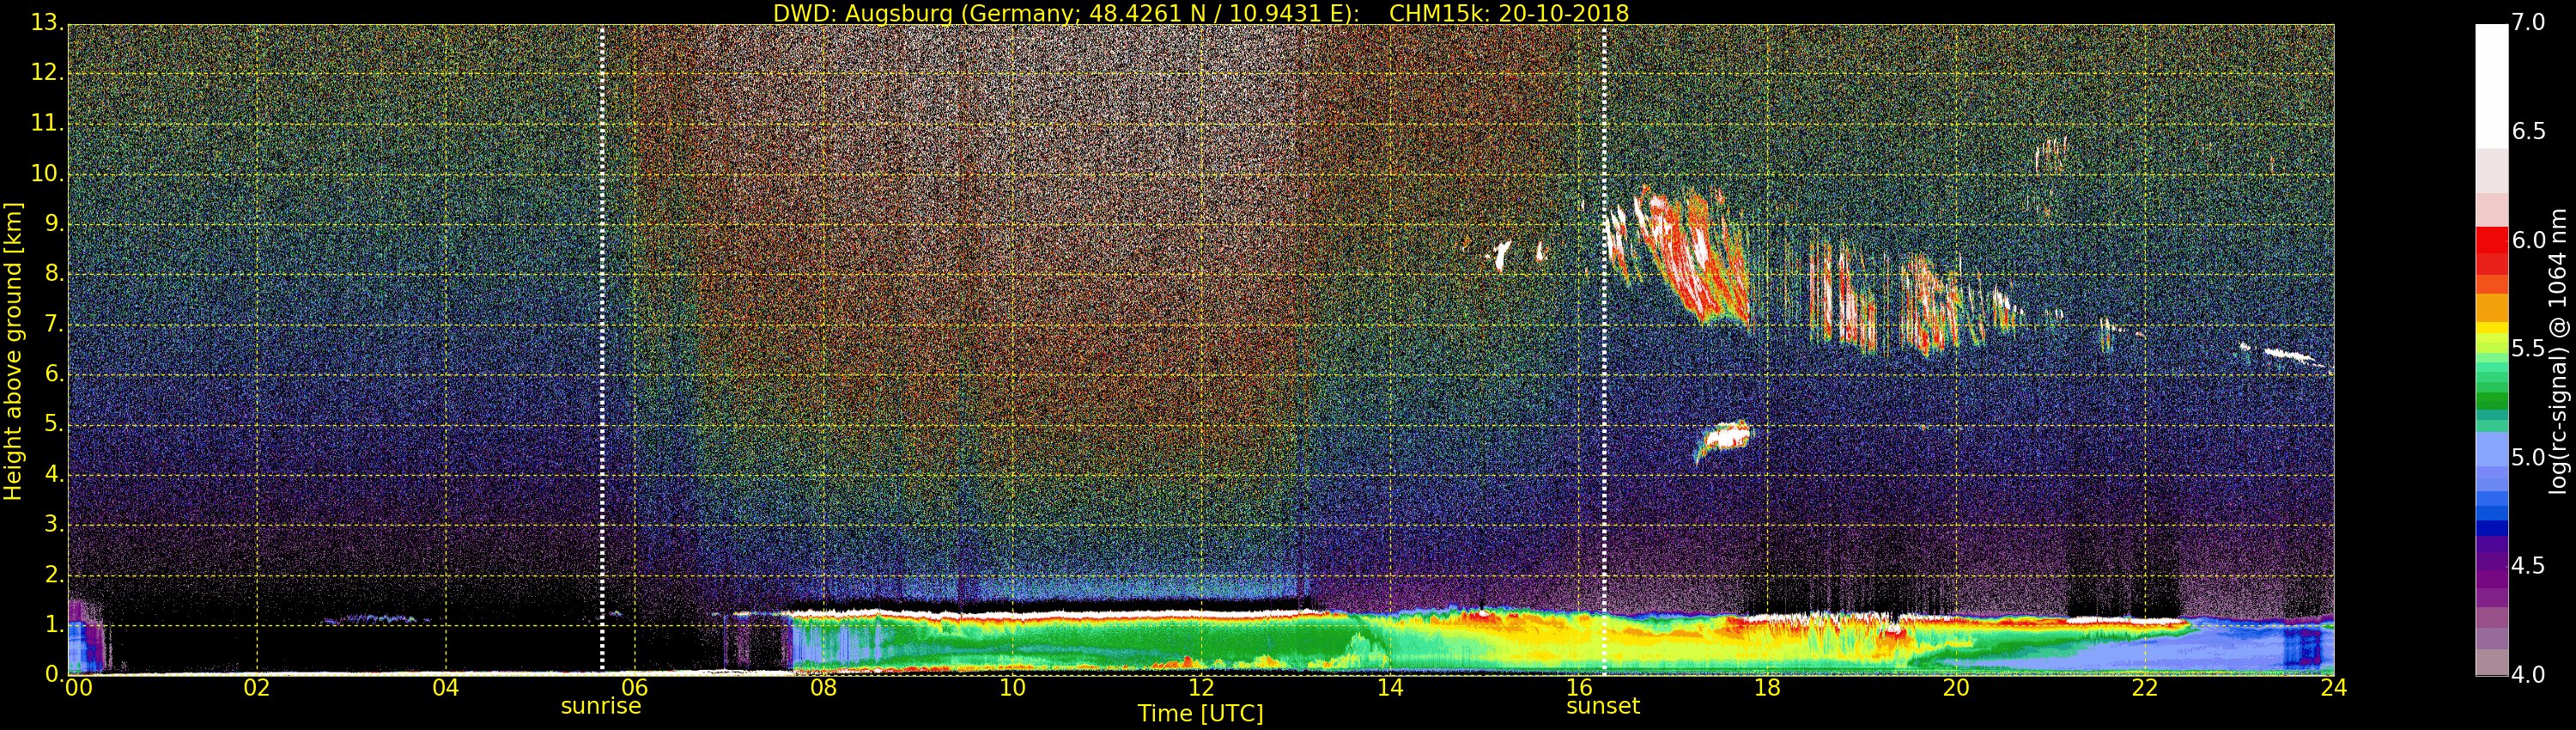Click the "log(rc-signal) @ 1064 nm" colorbar label
The image size is (2576, 730).
tap(2557, 351)
